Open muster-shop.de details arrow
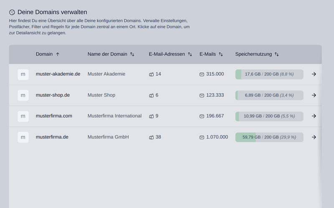Viewport: 334px width, 208px height. (314, 95)
